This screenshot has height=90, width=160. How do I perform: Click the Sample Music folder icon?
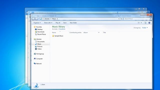[53, 36]
